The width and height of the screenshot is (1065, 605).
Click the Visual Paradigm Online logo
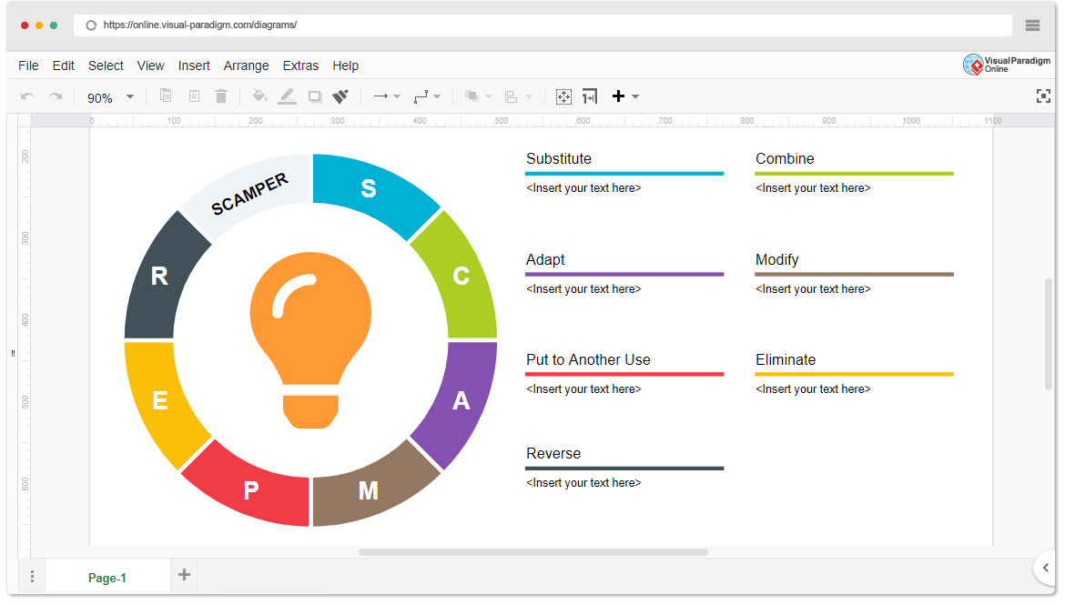(x=1006, y=65)
